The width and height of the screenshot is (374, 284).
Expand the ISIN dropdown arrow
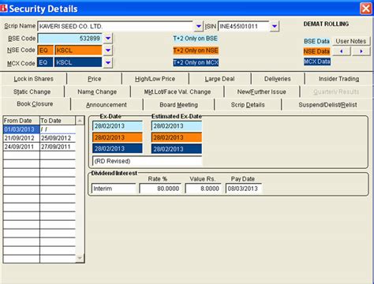pyautogui.click(x=275, y=26)
